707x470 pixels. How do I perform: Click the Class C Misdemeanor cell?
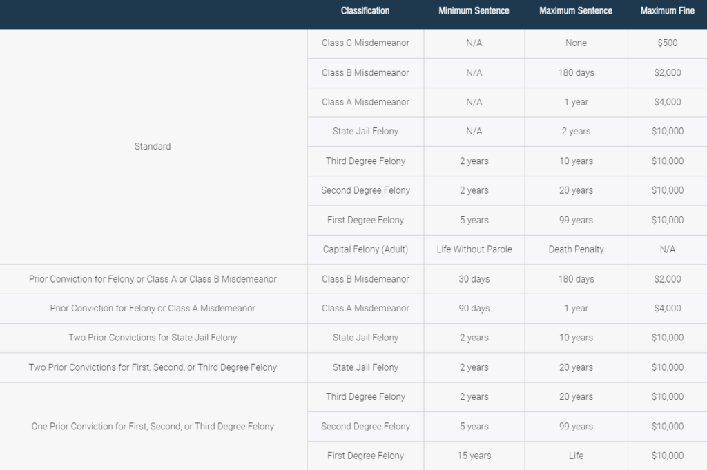pyautogui.click(x=365, y=43)
